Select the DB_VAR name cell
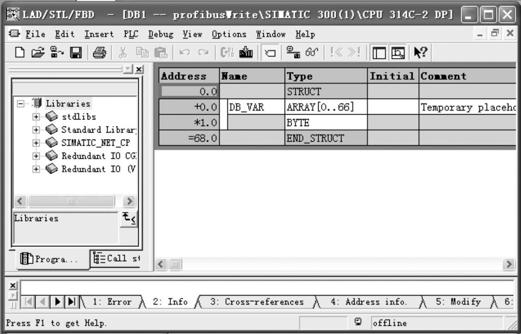The width and height of the screenshot is (521, 334). [x=256, y=107]
